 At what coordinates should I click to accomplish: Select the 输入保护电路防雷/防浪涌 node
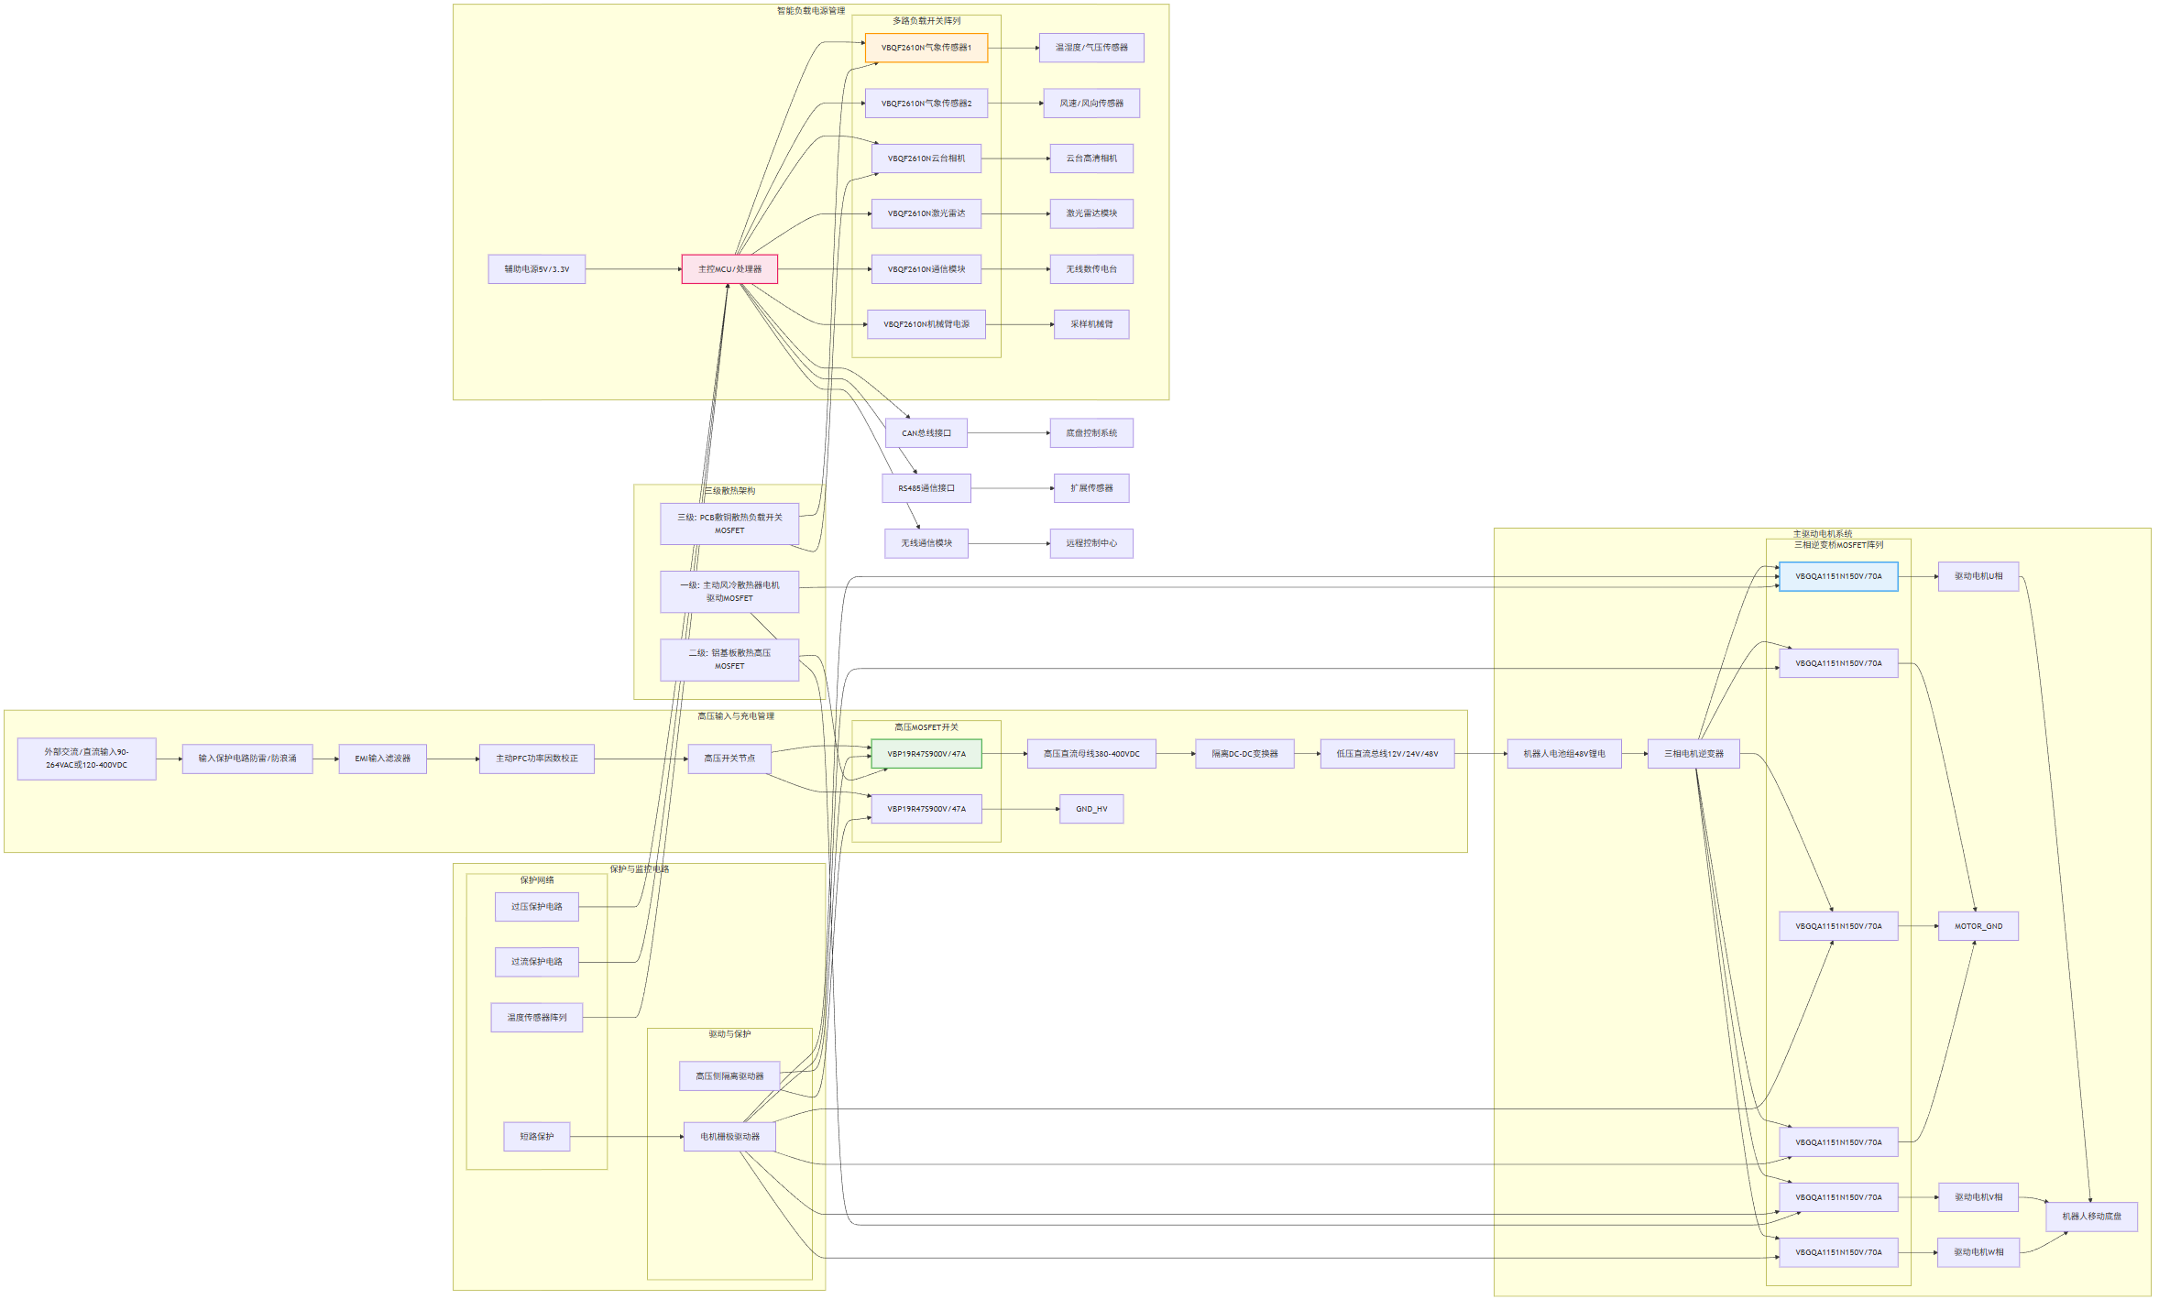click(x=247, y=759)
